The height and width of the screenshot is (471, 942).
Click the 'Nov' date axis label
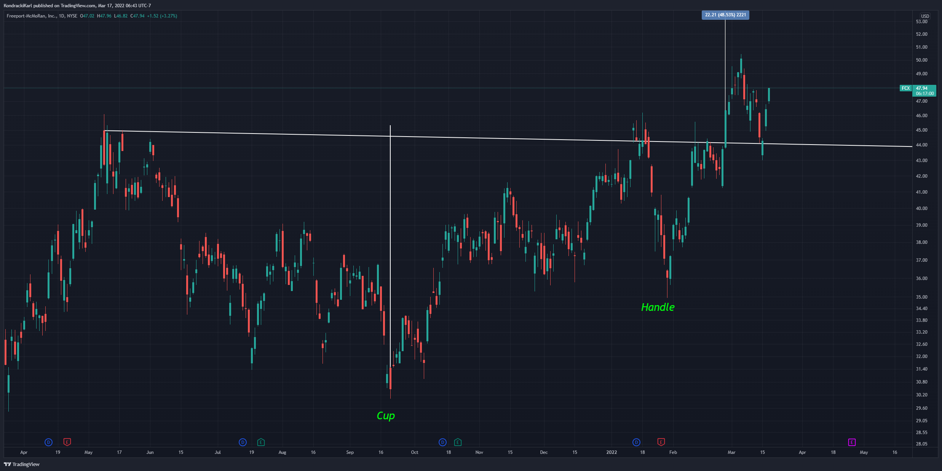479,452
